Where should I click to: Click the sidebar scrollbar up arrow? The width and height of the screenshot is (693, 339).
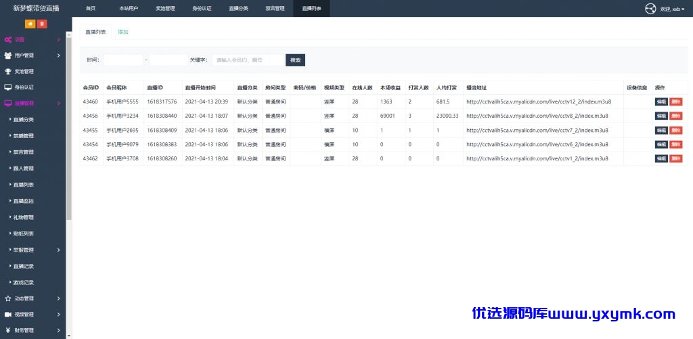point(68,34)
